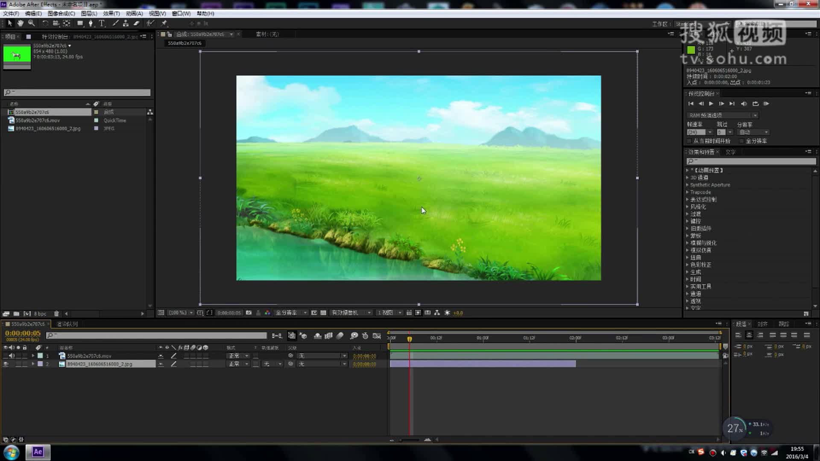Open the viewer zoom 100% dropdown
The width and height of the screenshot is (820, 461).
[x=181, y=313]
